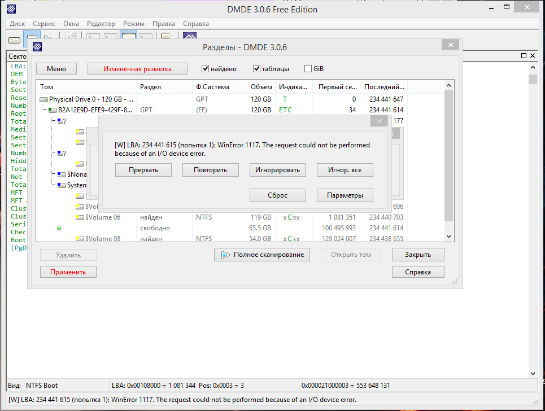Maximize the Сектор editor pane
545x411 pixels.
524,55
